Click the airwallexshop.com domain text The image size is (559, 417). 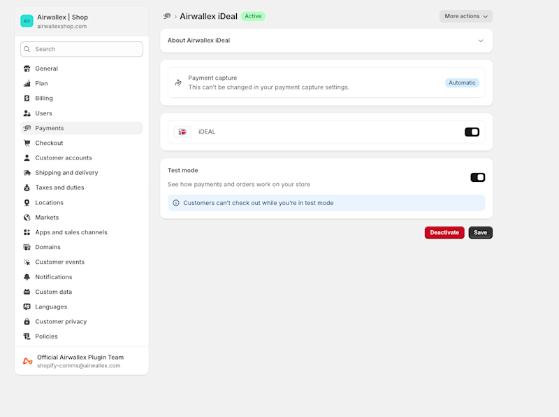pos(61,27)
